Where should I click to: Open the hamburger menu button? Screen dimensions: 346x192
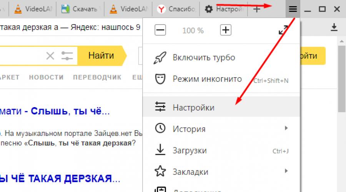pyautogui.click(x=293, y=9)
